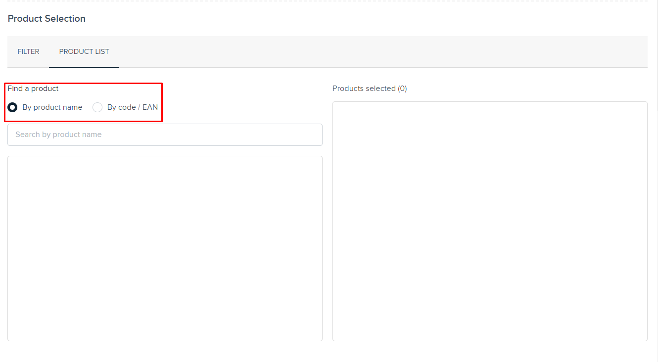Open the PRODUCT LIST tab
The height and width of the screenshot is (362, 658).
tap(84, 51)
